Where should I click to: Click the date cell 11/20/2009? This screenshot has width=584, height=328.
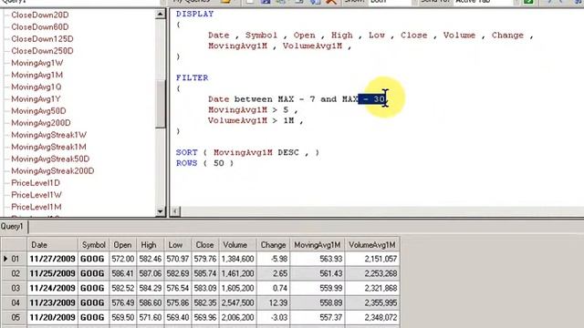point(53,318)
